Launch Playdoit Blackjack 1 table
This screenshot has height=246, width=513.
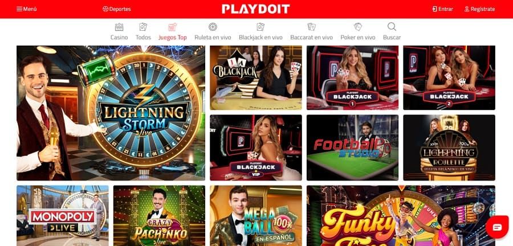[x=352, y=78]
